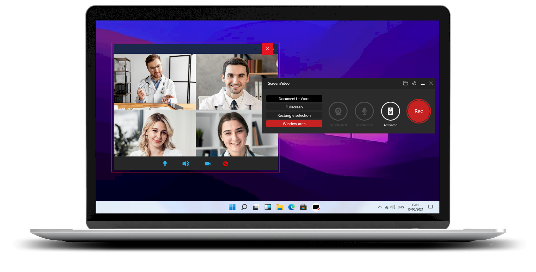Choose Rectangle selection capture mode
Screen dimensions: 536x272
(294, 115)
